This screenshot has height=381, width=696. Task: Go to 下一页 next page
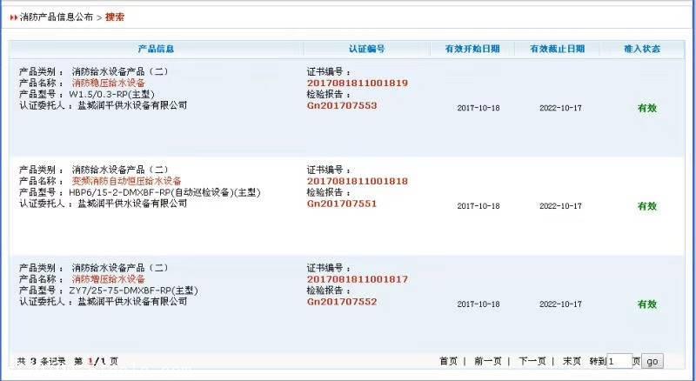[x=532, y=361]
